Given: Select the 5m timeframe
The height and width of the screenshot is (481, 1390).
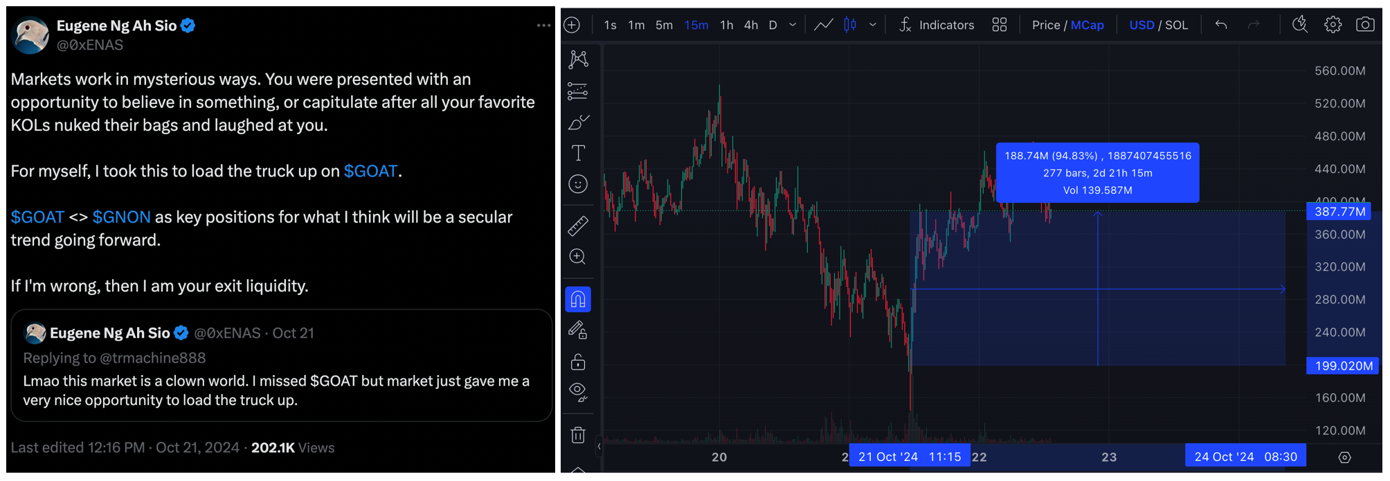Looking at the screenshot, I should tap(664, 25).
